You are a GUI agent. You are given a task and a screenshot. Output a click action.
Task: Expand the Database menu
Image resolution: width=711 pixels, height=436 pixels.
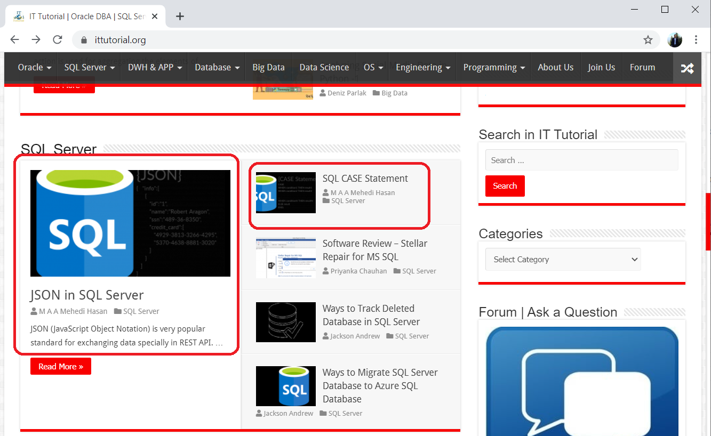coord(217,67)
